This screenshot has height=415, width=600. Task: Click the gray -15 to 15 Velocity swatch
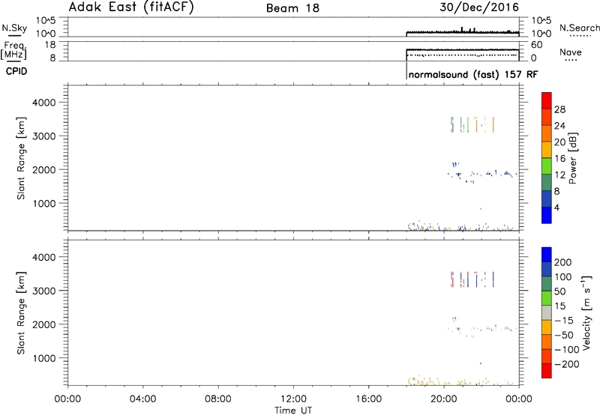point(547,313)
